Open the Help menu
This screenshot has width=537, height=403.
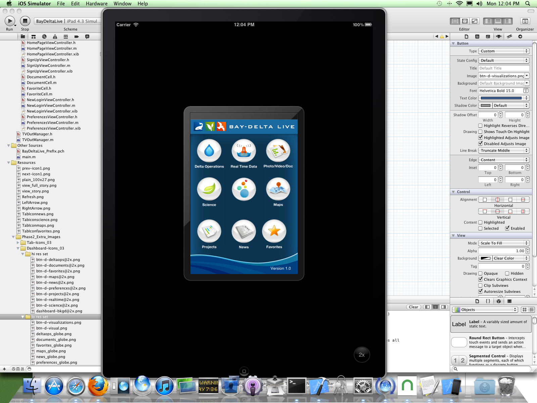[x=143, y=4]
